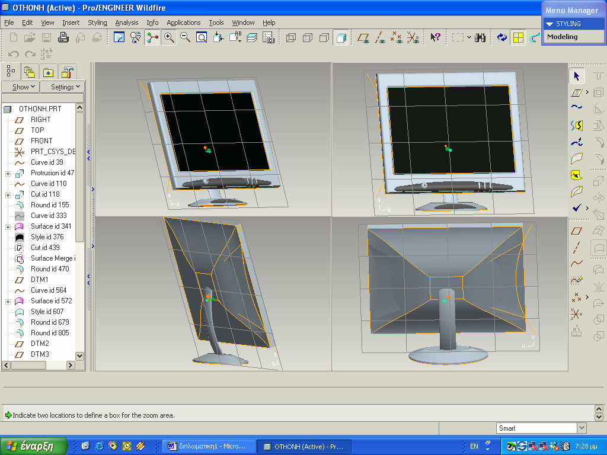
Task: Click the Repaint screen icon
Action: pyautogui.click(x=119, y=37)
